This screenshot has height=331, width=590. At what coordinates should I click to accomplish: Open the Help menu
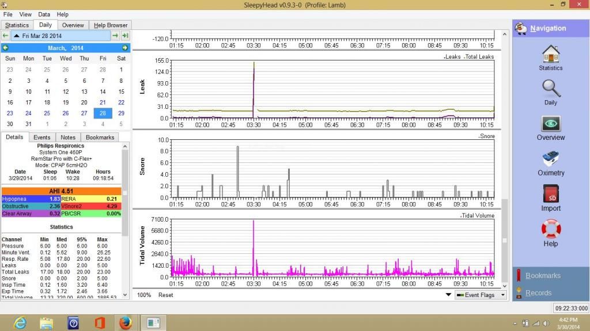(x=62, y=14)
